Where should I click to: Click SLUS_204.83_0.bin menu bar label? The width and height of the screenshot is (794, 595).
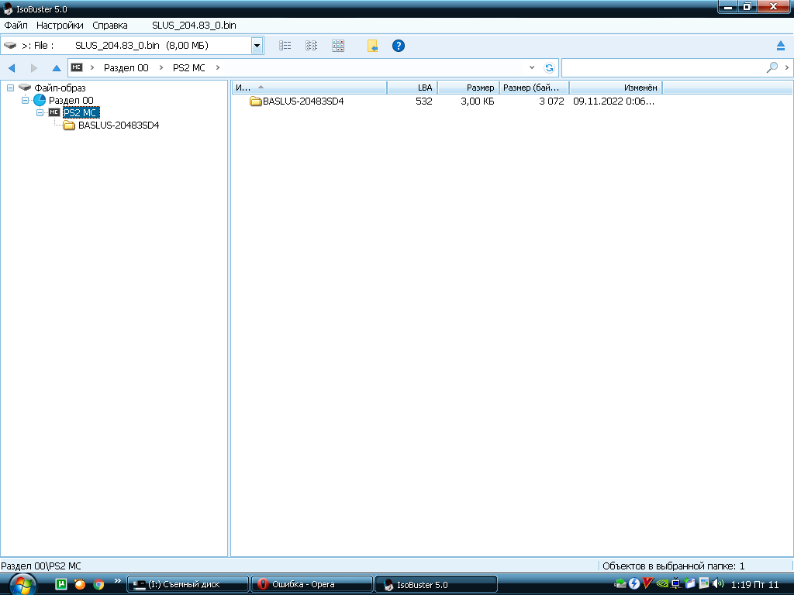click(194, 26)
